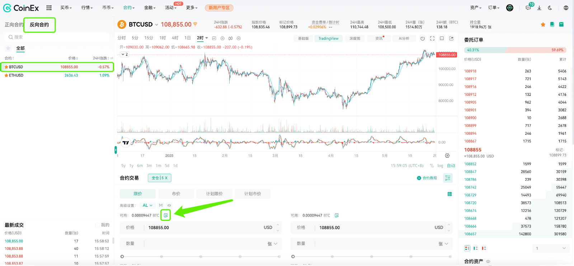574x266 pixels.
Task: Open the 合约教程 tutorial link
Action: tap(427, 178)
